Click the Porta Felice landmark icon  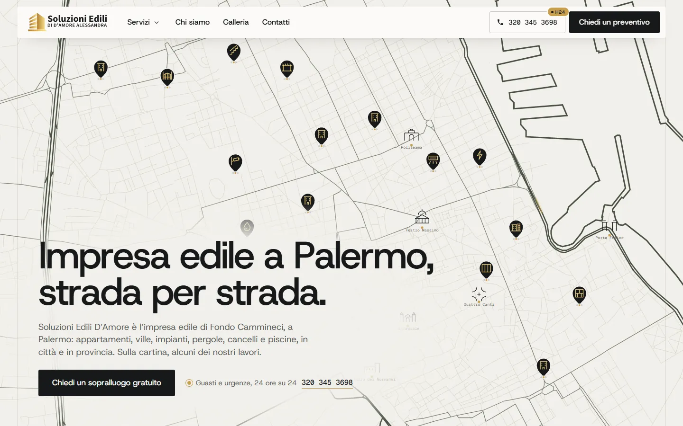(x=609, y=226)
